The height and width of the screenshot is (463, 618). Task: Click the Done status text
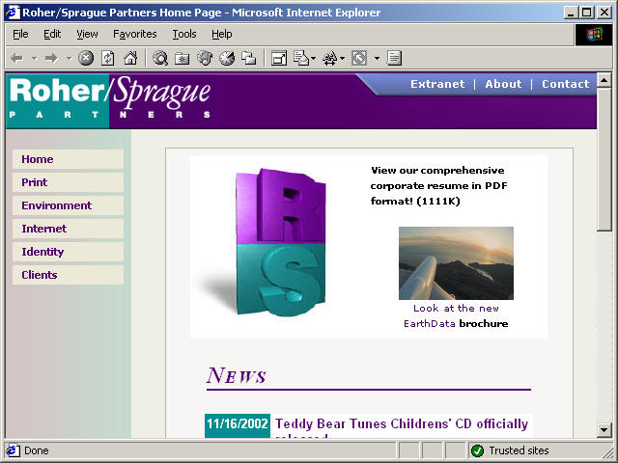click(37, 450)
